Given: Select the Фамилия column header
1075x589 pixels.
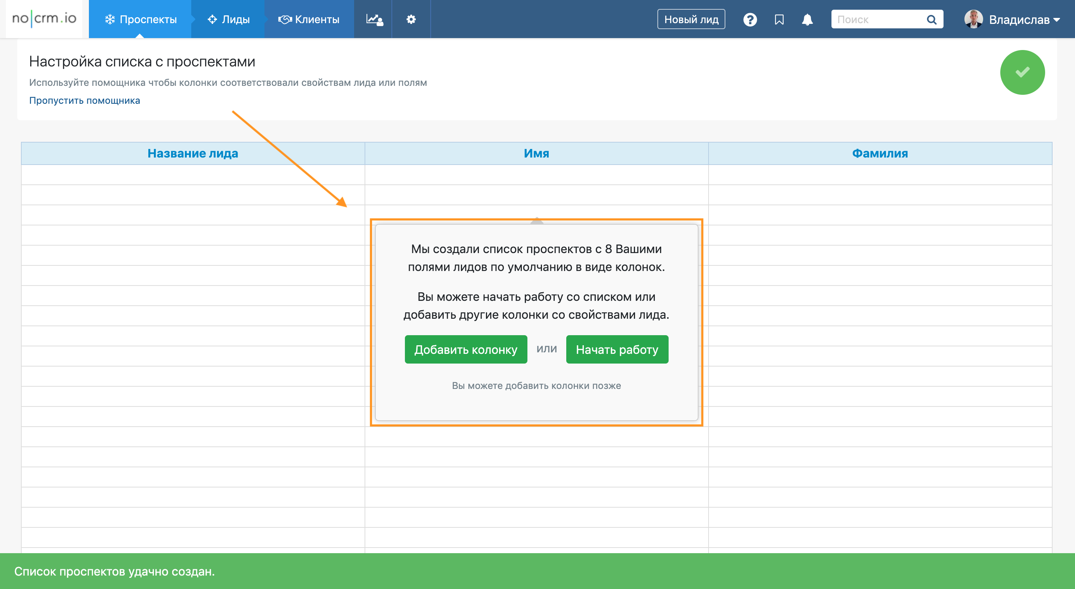Looking at the screenshot, I should tap(880, 153).
